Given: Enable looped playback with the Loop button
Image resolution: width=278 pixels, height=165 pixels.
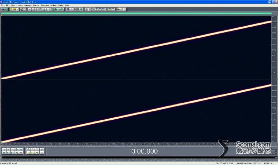Looking at the screenshot, I should [x=21, y=149].
